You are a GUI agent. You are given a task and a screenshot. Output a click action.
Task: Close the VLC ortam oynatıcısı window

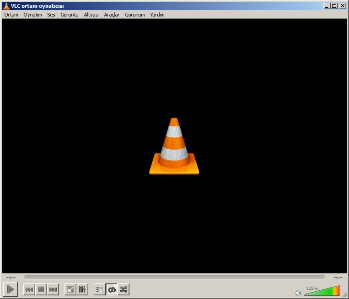pyautogui.click(x=342, y=6)
